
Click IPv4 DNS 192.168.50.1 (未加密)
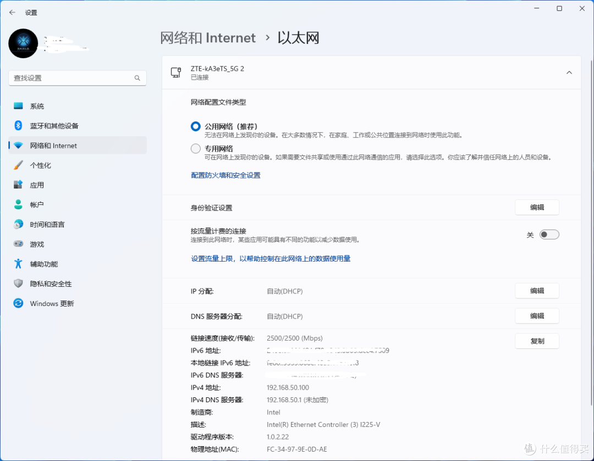pyautogui.click(x=298, y=399)
